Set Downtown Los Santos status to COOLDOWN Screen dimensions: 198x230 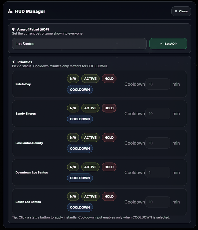[x=80, y=178]
